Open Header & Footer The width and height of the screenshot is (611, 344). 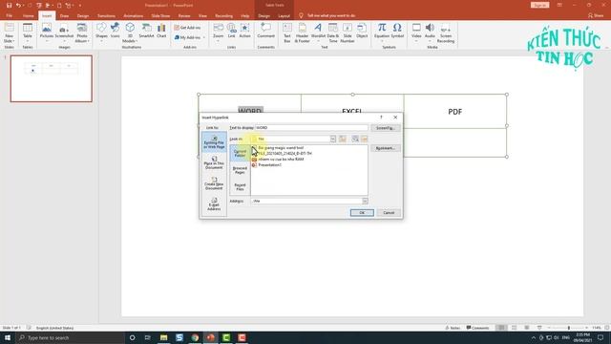(x=302, y=32)
